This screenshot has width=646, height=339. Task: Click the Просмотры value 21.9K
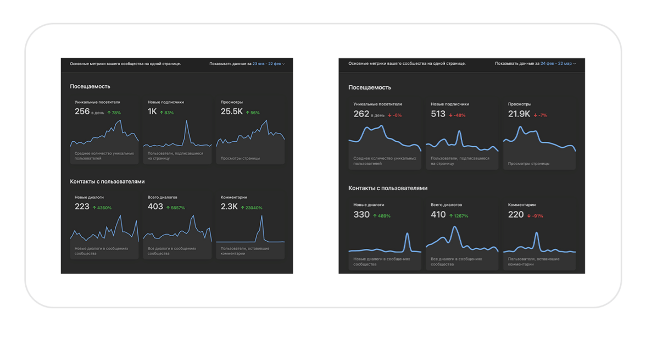[x=519, y=114]
